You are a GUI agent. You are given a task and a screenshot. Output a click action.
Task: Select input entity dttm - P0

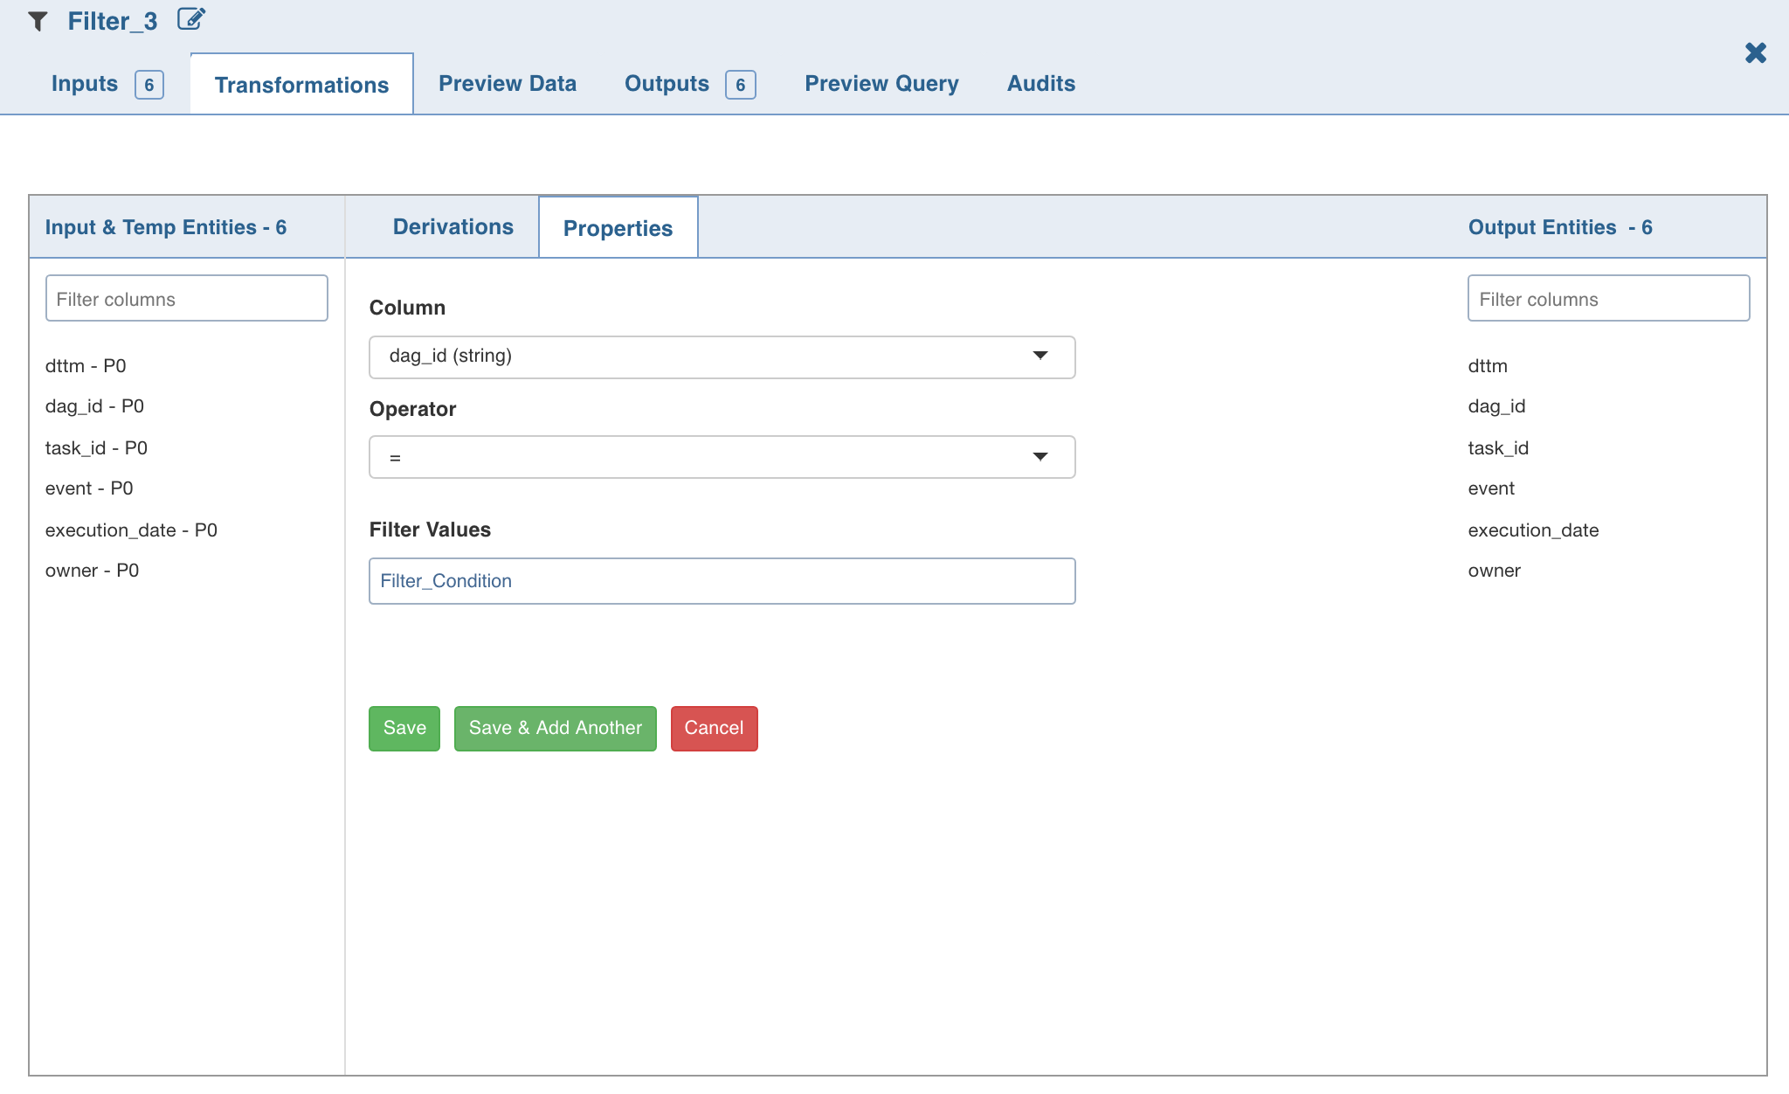point(86,366)
